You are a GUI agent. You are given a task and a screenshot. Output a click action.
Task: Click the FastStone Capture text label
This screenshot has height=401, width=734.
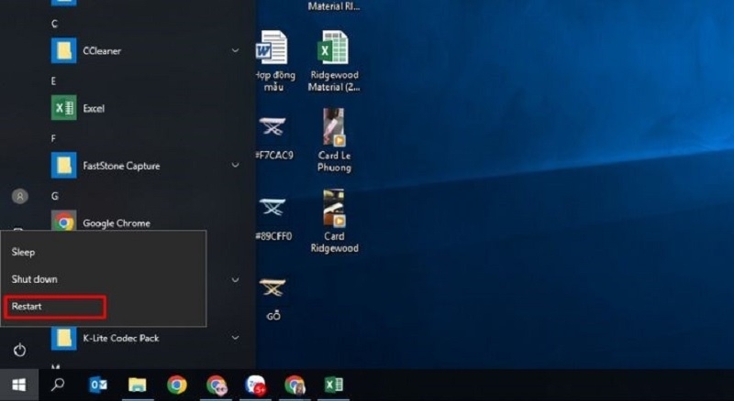(x=121, y=166)
